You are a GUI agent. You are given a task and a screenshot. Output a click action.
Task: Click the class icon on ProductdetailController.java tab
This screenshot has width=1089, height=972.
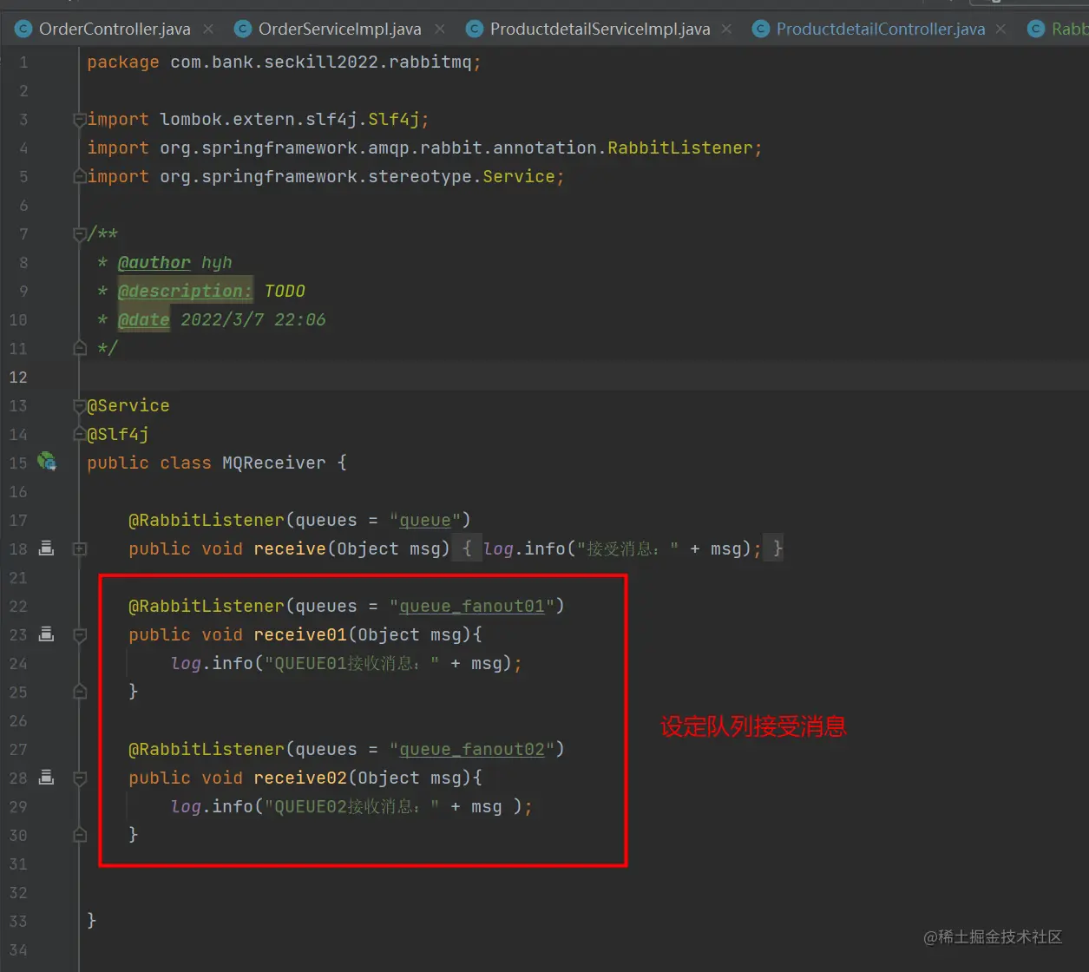pyautogui.click(x=761, y=29)
